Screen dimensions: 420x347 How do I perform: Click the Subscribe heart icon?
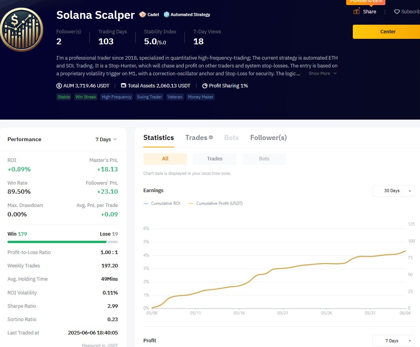pos(397,11)
